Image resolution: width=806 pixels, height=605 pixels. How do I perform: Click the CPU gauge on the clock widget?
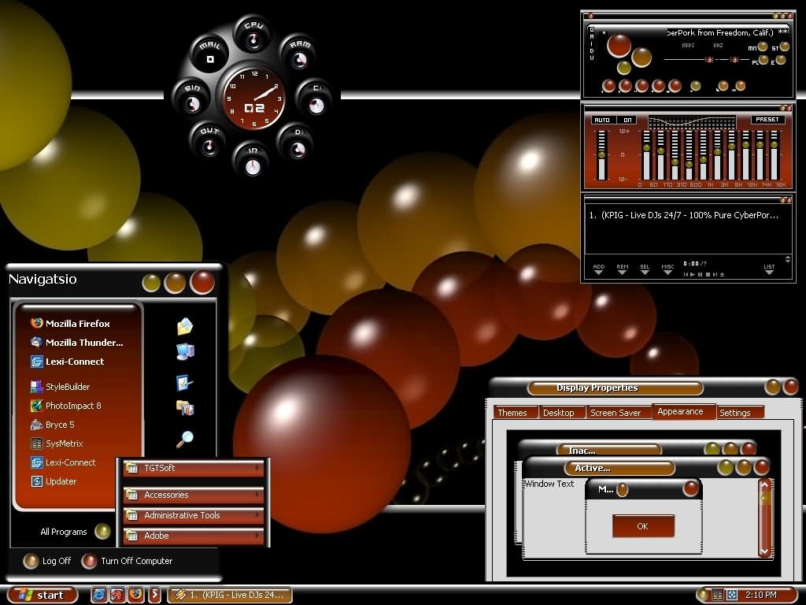tap(253, 33)
